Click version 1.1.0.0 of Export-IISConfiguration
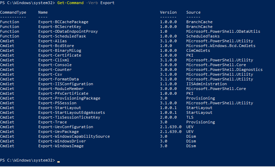This screenshot has height=167, width=275. (168, 84)
